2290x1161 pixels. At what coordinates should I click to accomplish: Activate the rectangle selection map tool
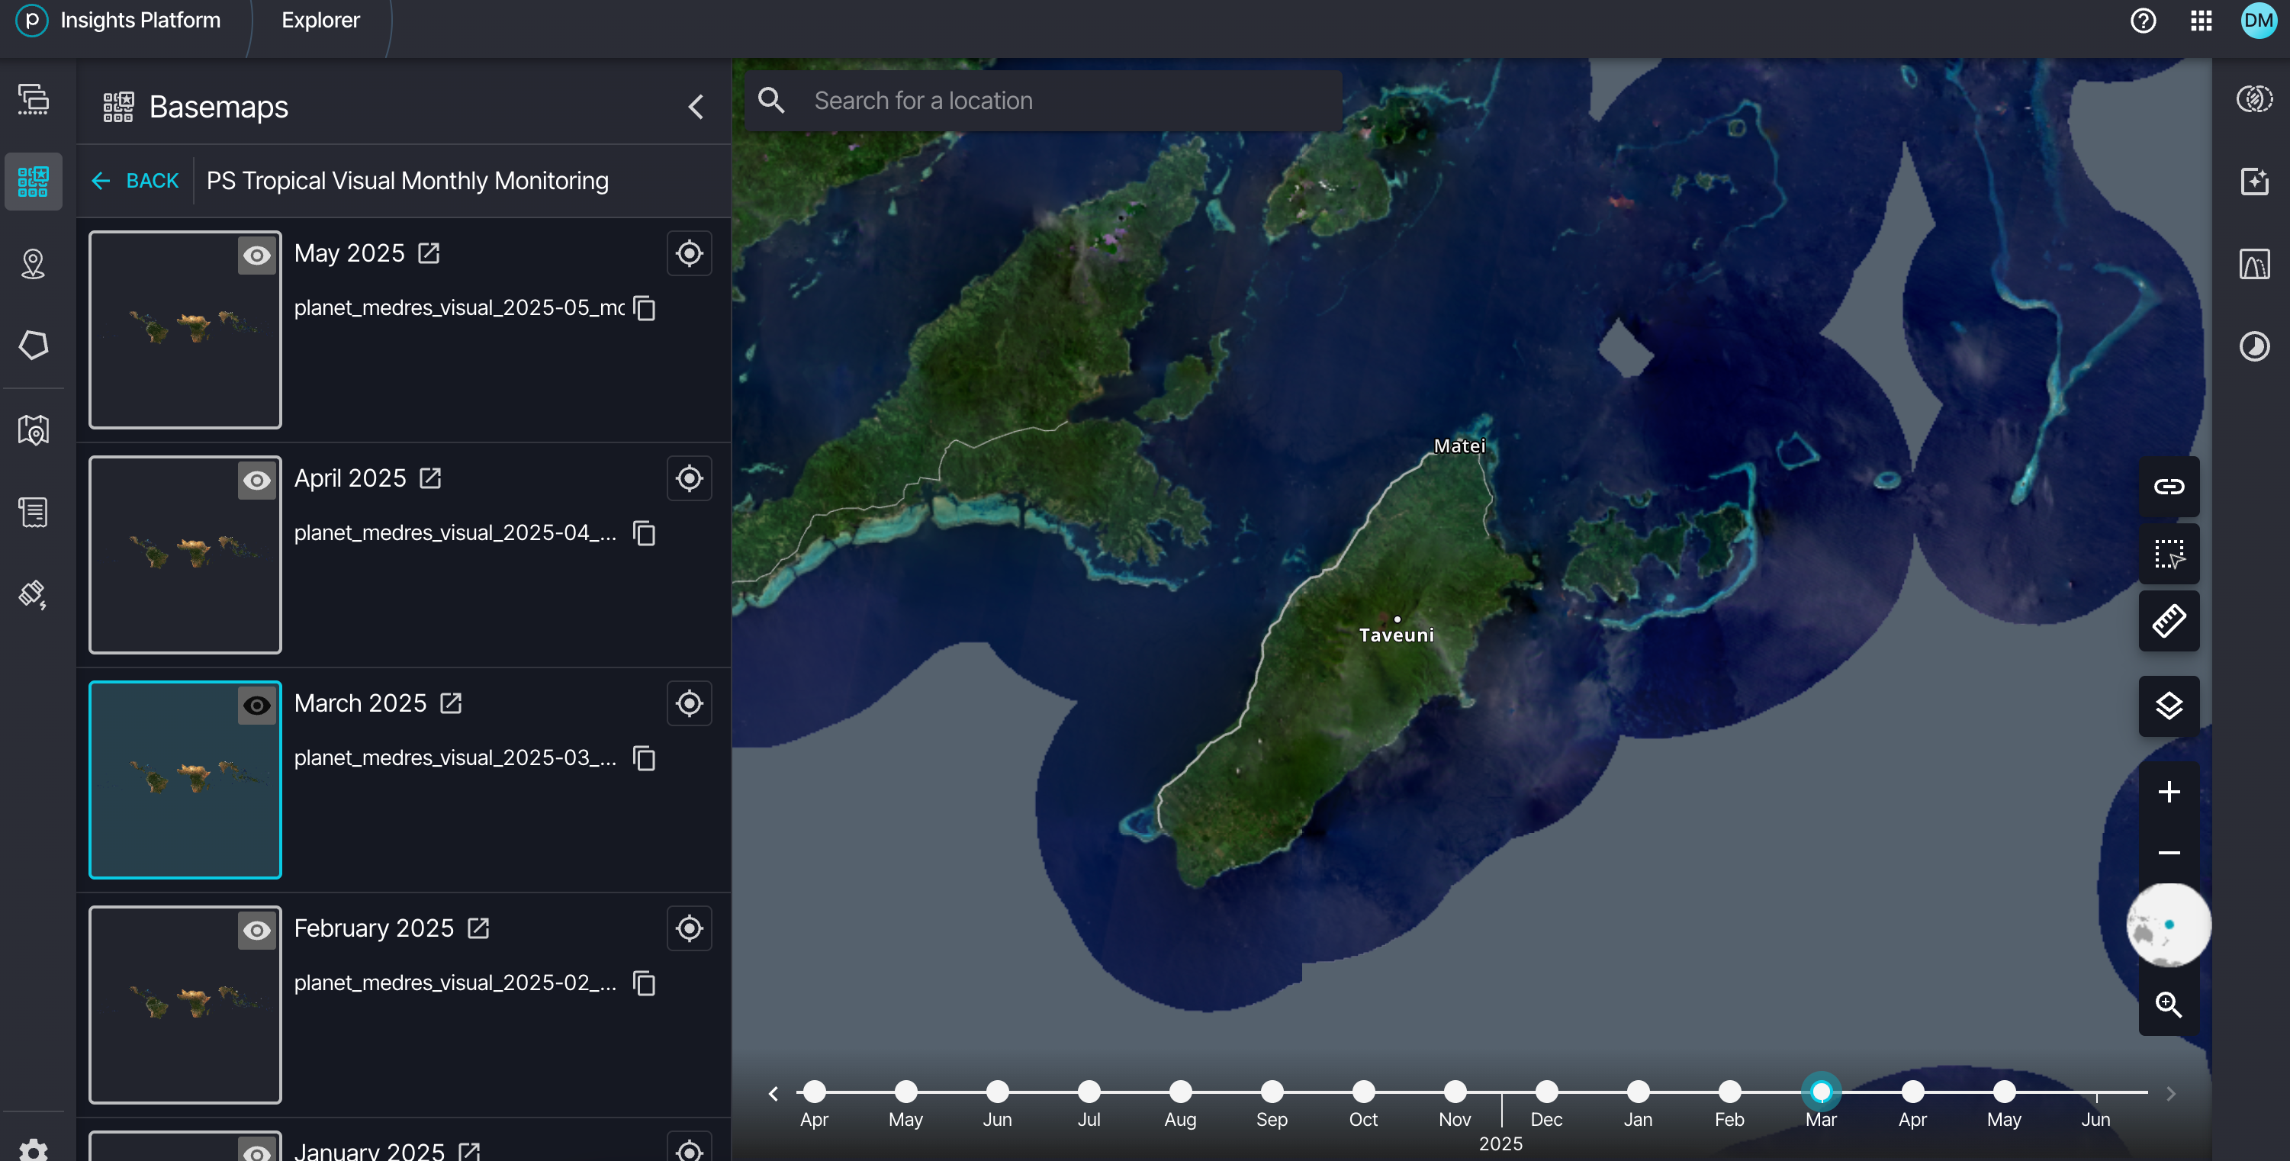click(x=2169, y=554)
